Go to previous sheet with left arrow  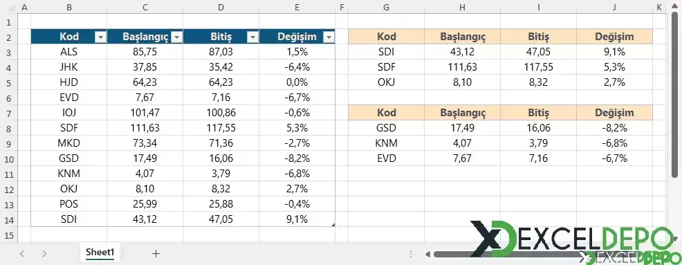tap(22, 253)
